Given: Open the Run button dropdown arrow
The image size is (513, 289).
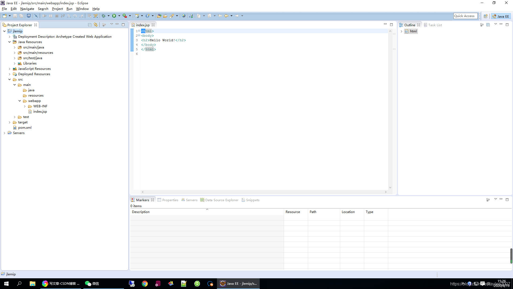Looking at the screenshot, I should click(119, 16).
